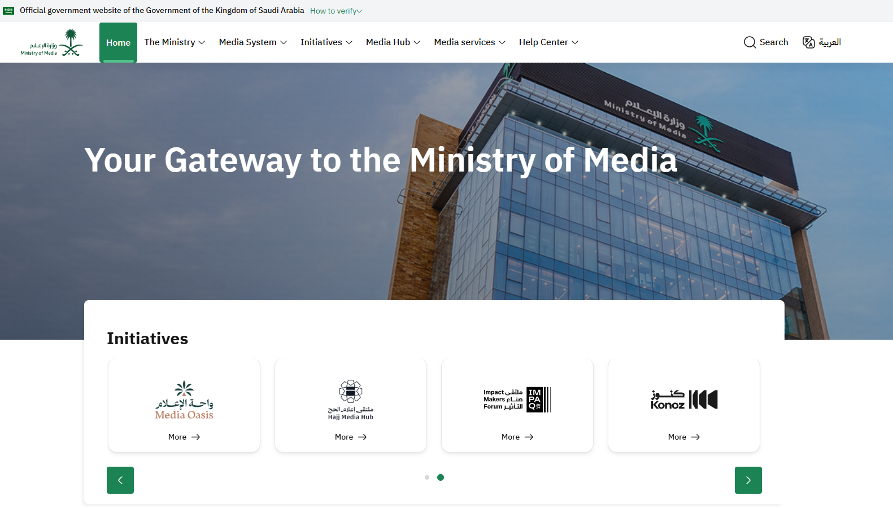893x509 pixels.
Task: Click the Hajj Media Hub logo
Action: 351,400
